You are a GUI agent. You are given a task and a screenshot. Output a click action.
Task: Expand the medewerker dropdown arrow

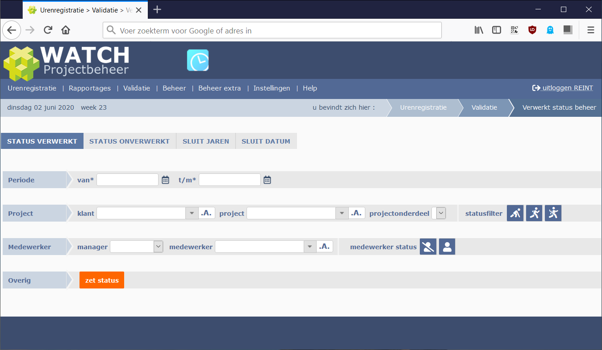click(x=310, y=247)
